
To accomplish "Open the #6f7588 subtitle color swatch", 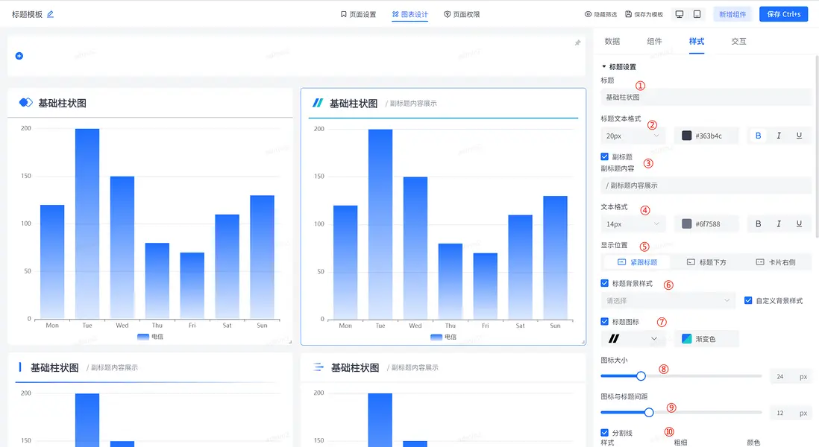I will click(x=686, y=223).
